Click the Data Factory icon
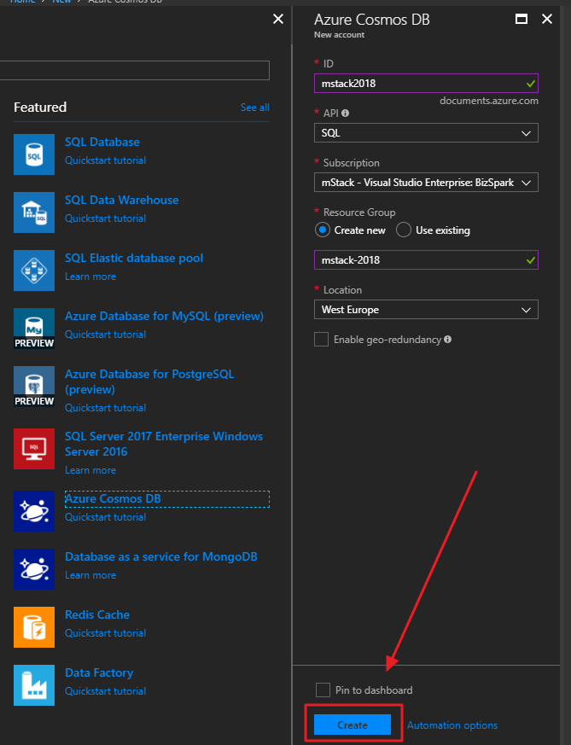Screen dimensions: 571x745 [34, 684]
